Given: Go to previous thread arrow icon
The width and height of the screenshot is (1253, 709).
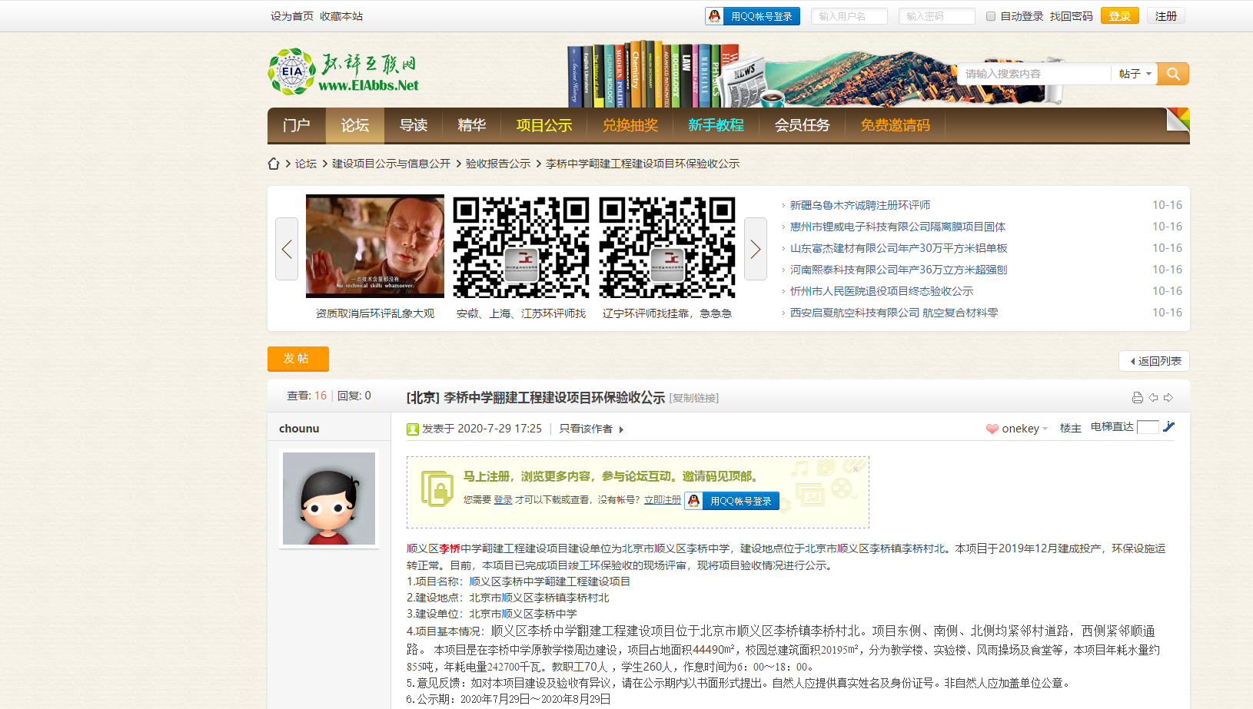Looking at the screenshot, I should pos(1153,397).
